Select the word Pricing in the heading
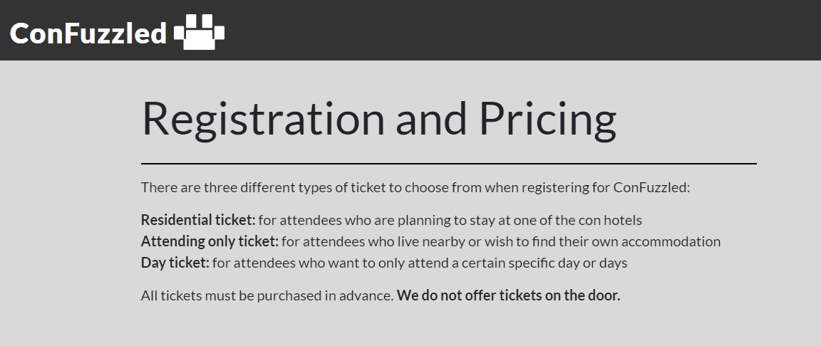The image size is (821, 346). click(547, 118)
